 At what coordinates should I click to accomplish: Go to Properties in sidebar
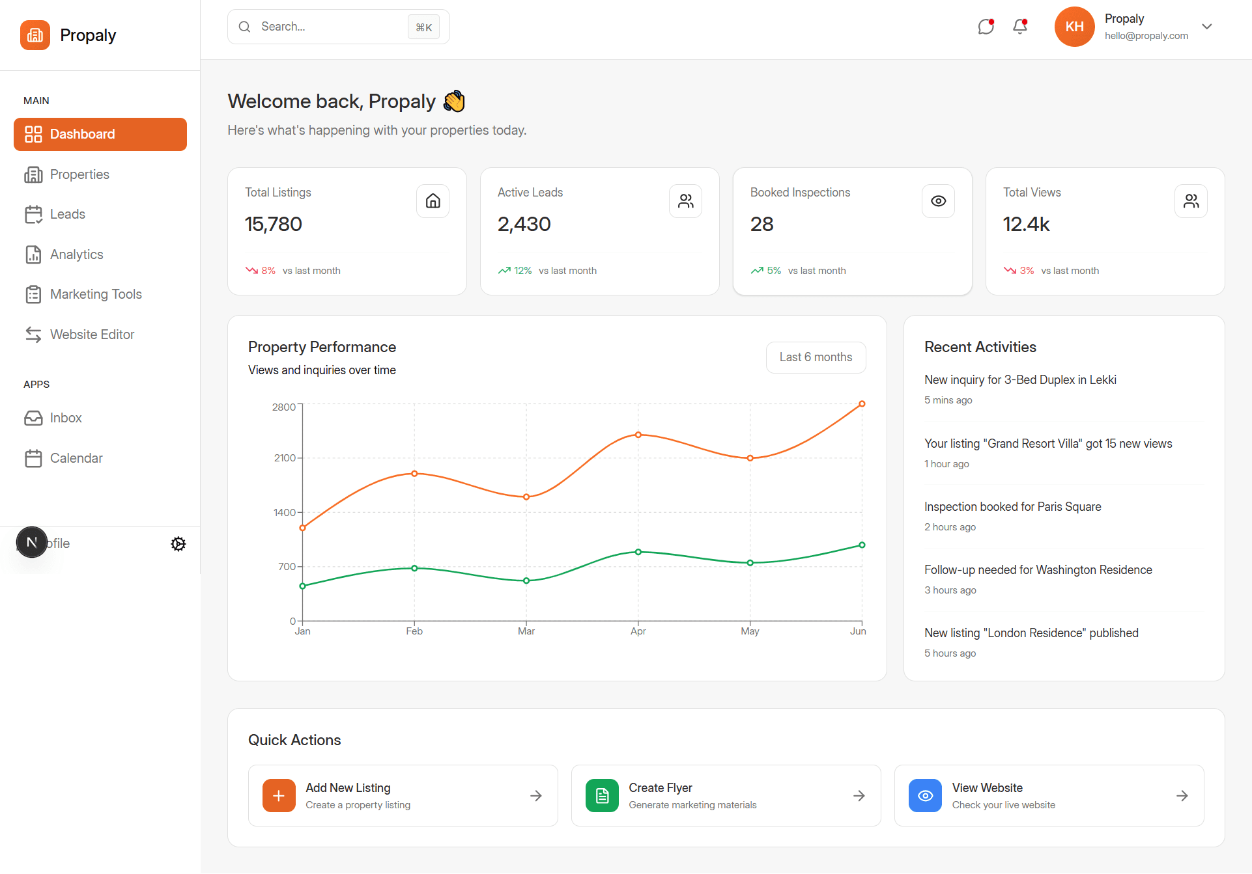79,174
